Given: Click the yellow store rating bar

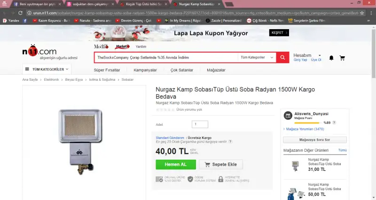Looking at the screenshot, I should click(308, 123).
